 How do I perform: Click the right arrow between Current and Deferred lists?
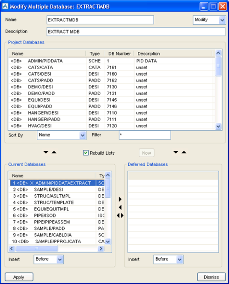pyautogui.click(x=120, y=199)
